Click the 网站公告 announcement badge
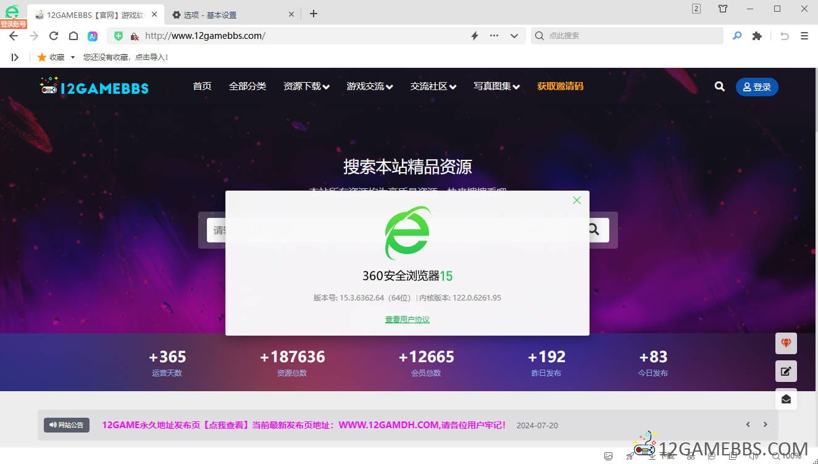Viewport: 818px width, 464px height. [67, 425]
